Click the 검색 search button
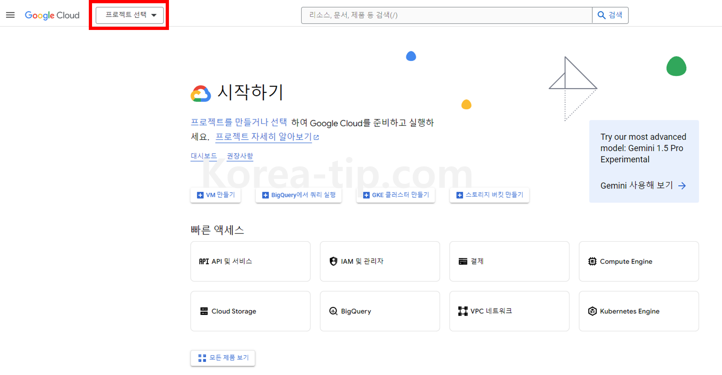 click(610, 15)
